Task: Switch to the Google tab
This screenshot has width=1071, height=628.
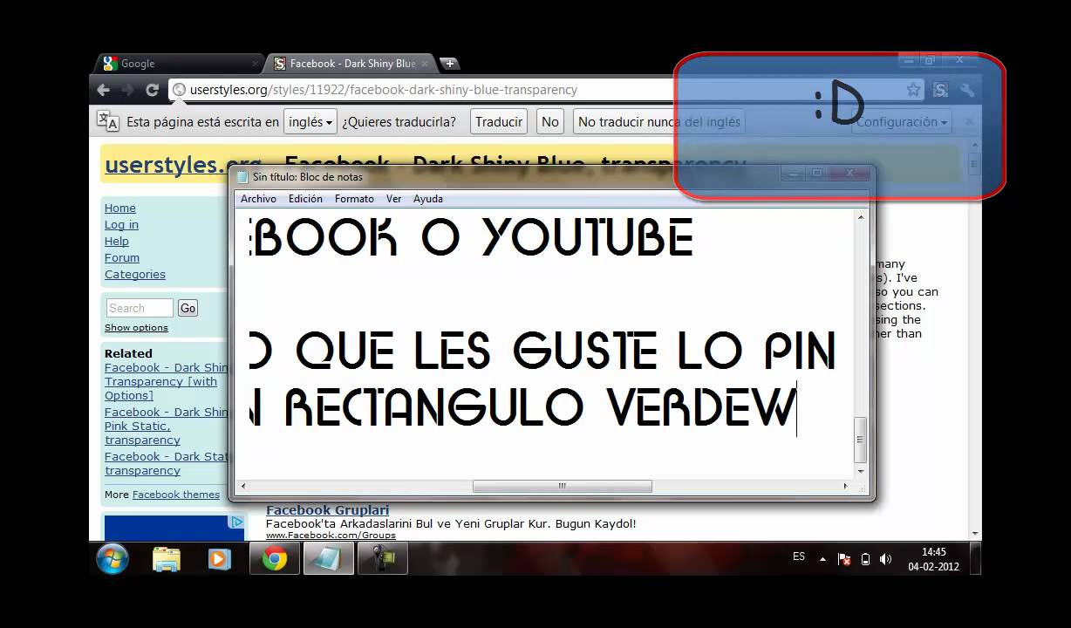Action: point(179,63)
